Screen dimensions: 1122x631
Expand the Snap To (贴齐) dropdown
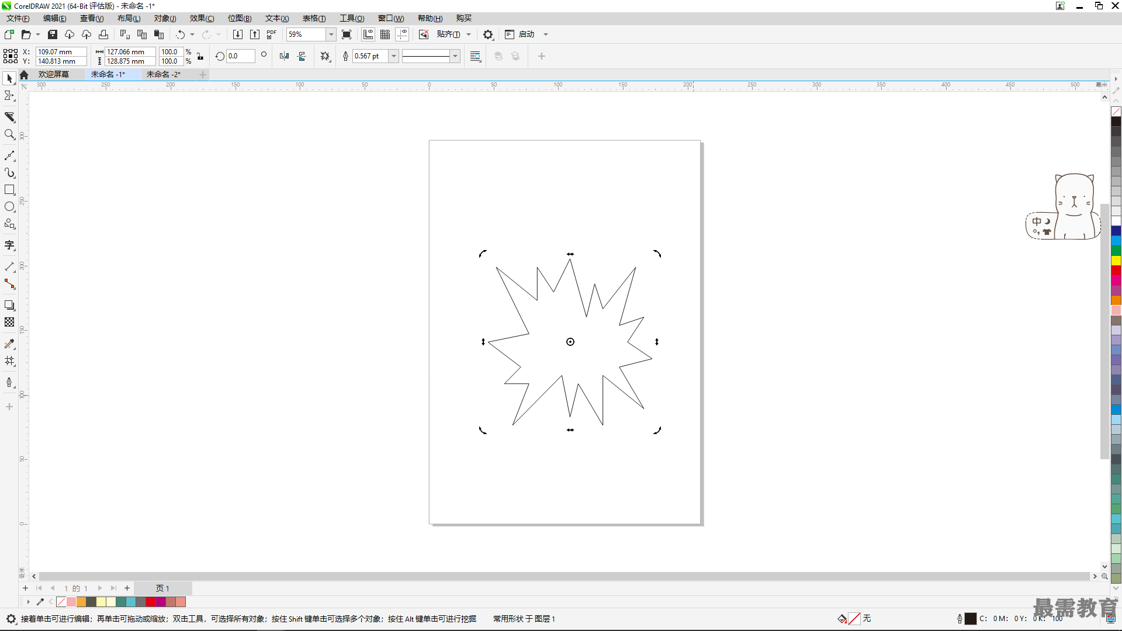(469, 34)
